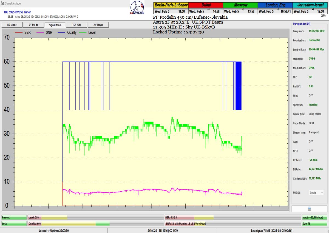Click the Signal Analyzer app icon in title bar

click(2, 4)
